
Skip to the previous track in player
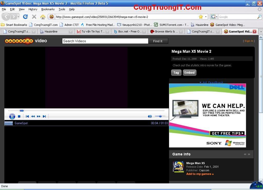(x=27, y=117)
